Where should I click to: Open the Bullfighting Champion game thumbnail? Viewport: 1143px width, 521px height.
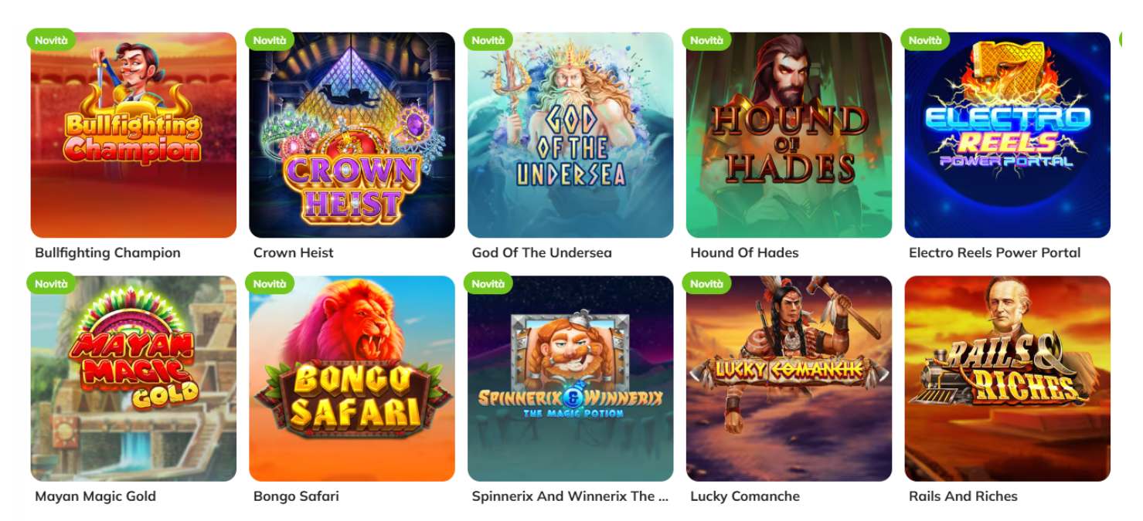pos(134,135)
